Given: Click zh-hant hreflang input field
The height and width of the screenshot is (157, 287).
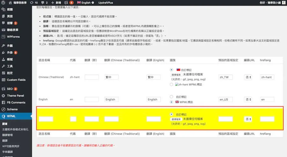Looking at the screenshot, I should pos(267,77).
